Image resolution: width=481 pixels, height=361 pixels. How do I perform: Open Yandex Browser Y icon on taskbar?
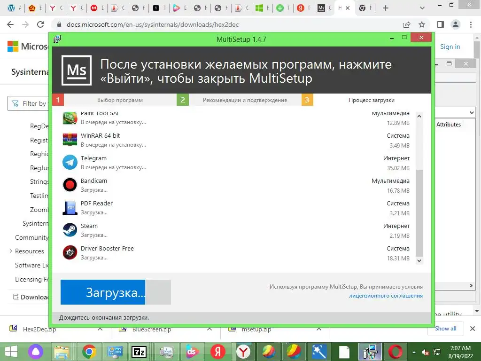point(243,352)
